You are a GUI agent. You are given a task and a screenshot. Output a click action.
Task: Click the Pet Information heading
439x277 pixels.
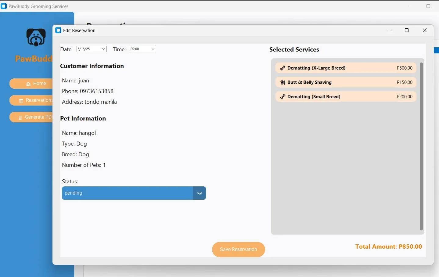[83, 118]
